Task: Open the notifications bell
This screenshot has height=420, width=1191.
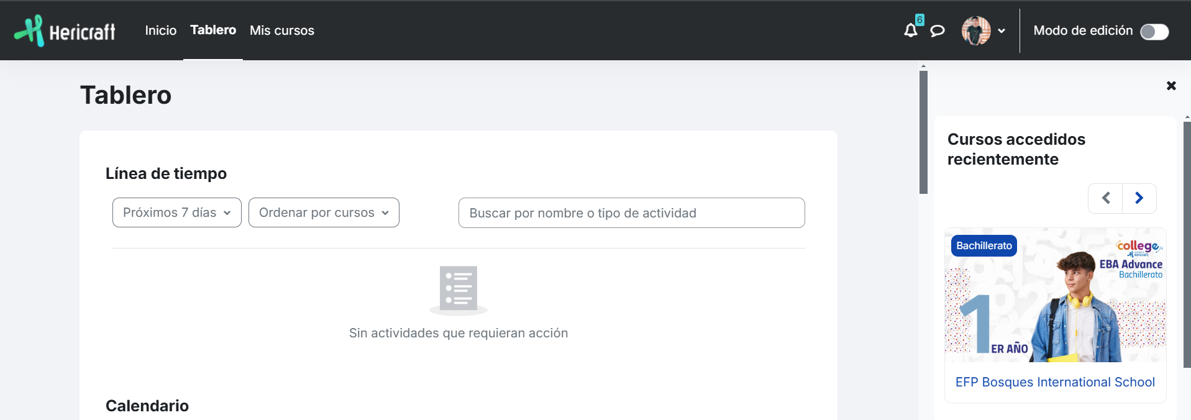Action: (910, 30)
